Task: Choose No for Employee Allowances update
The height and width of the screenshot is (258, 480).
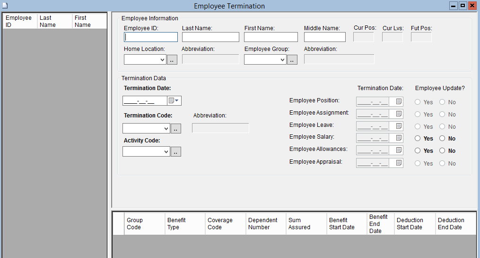Action: (x=442, y=151)
